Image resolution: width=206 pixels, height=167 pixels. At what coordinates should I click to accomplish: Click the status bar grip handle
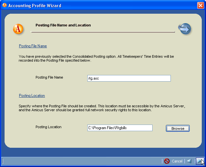pyautogui.click(x=3, y=161)
